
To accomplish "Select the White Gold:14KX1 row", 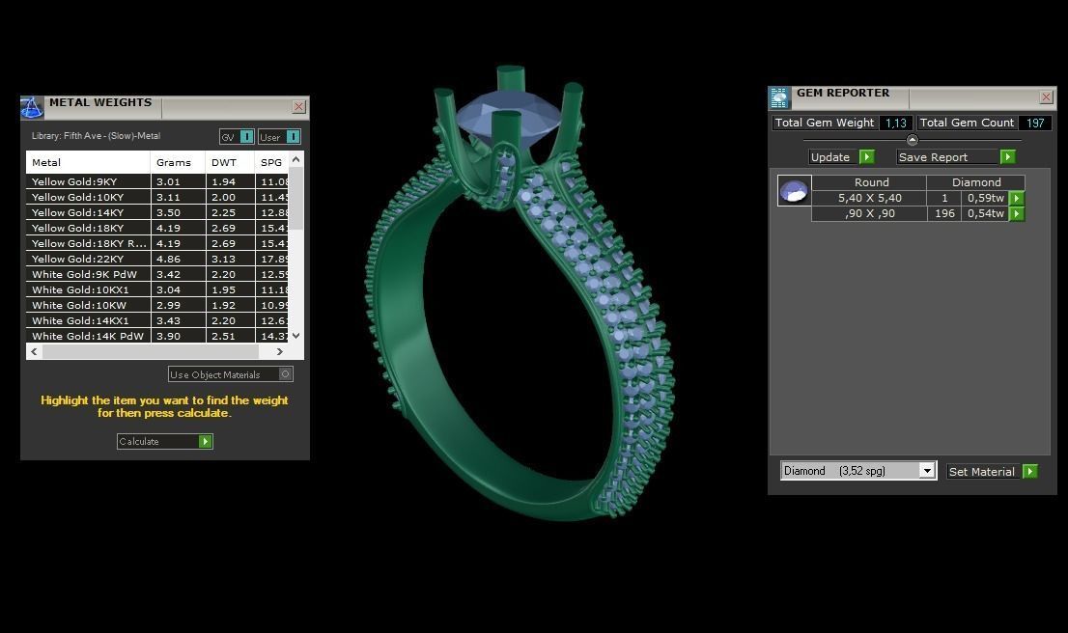I will [x=157, y=320].
